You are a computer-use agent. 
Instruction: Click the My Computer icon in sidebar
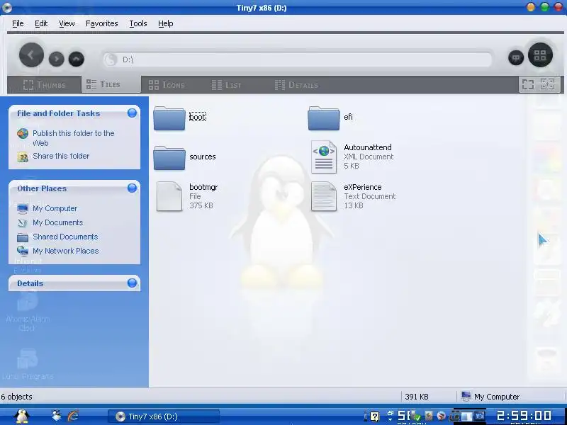tap(23, 208)
